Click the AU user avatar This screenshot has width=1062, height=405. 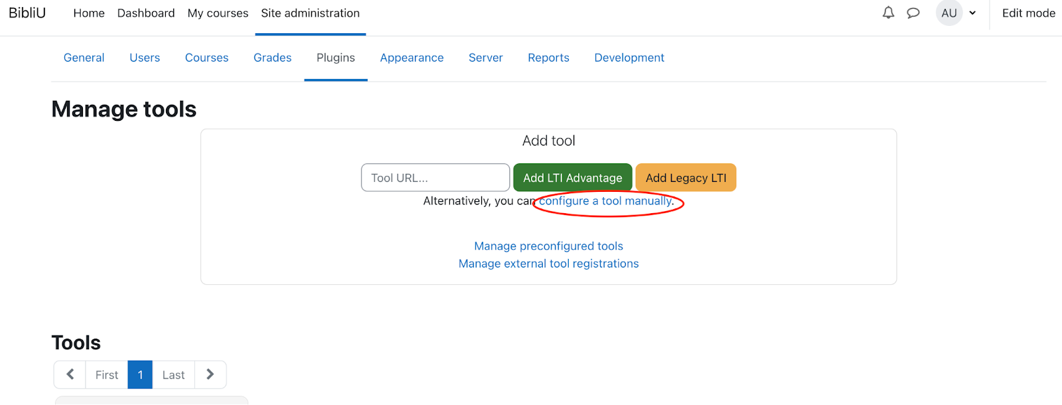click(949, 13)
